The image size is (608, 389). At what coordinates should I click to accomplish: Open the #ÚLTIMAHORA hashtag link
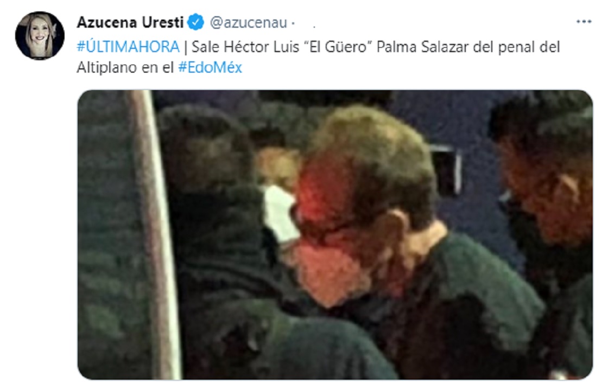(x=128, y=47)
